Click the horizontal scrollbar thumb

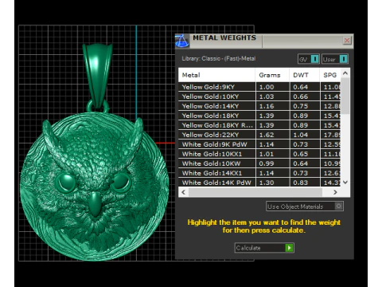tap(255, 192)
